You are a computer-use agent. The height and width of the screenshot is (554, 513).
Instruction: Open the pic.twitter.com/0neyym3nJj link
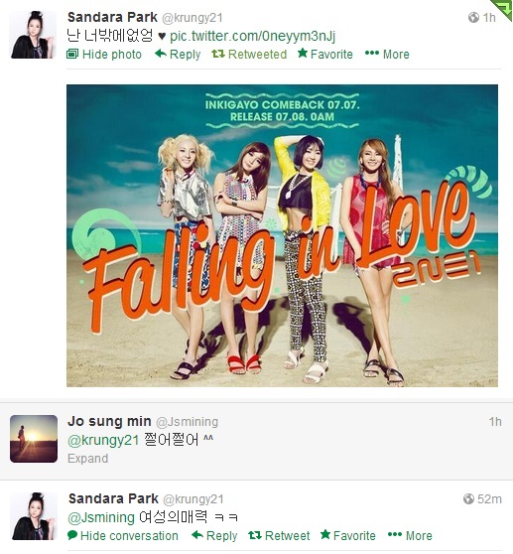[252, 36]
